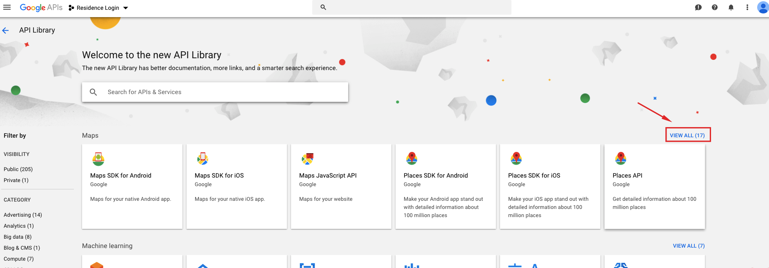Click 'Get detailed information about 100 million places' text
Screen dimensions: 769x268
(654, 203)
